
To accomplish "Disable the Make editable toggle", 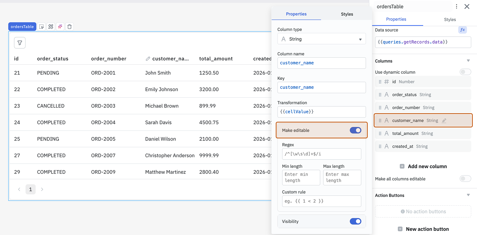I will 355,130.
